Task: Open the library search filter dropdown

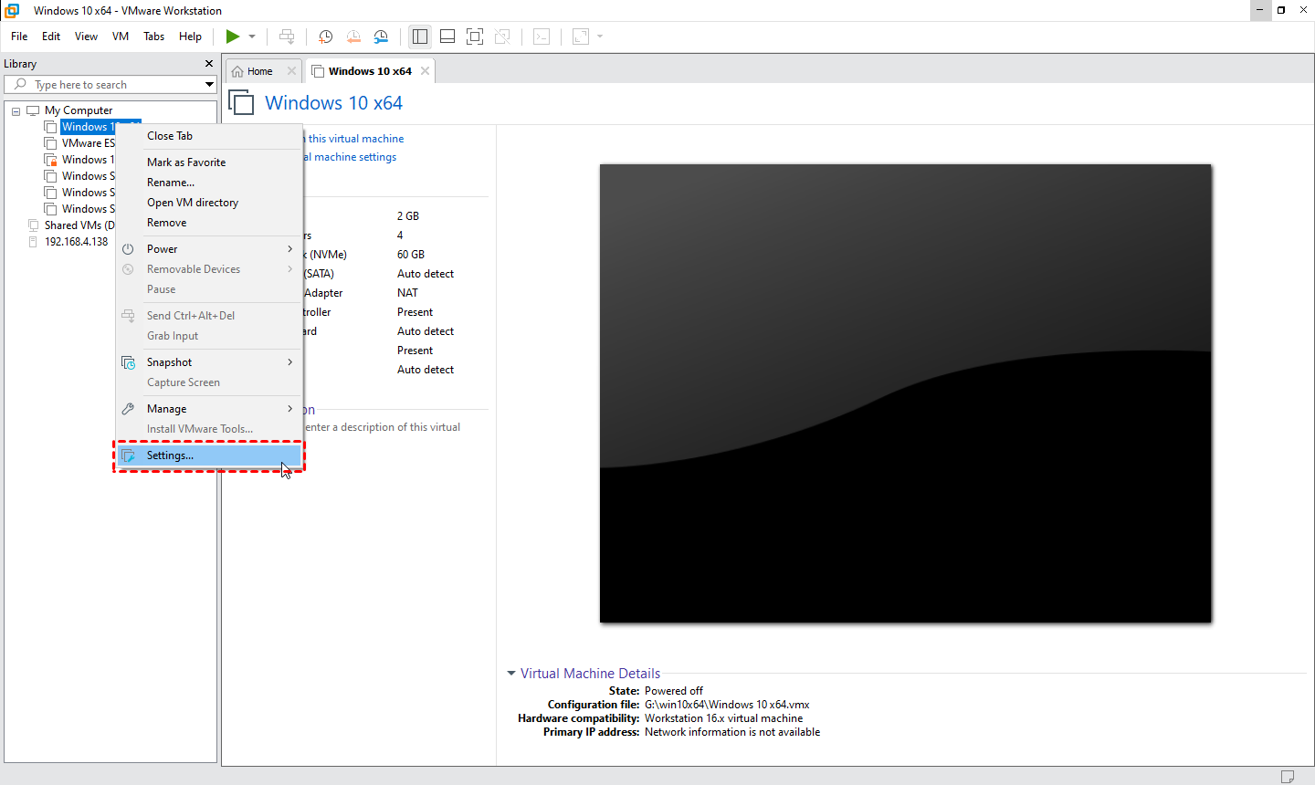Action: pyautogui.click(x=209, y=85)
